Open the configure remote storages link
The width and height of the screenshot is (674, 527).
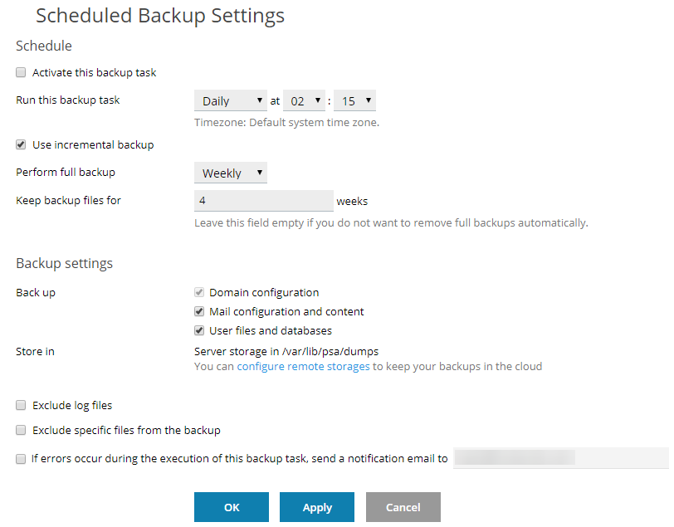click(x=303, y=366)
